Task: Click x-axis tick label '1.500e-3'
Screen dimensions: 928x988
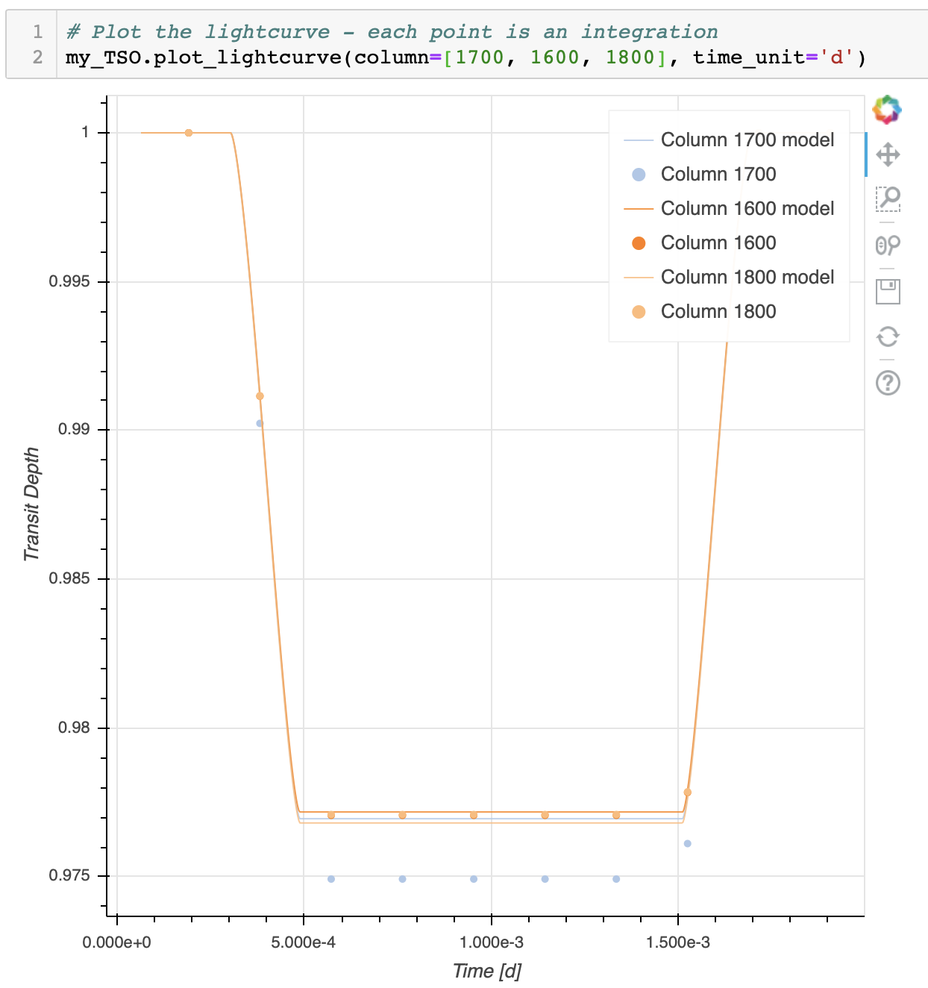Action: [x=678, y=942]
